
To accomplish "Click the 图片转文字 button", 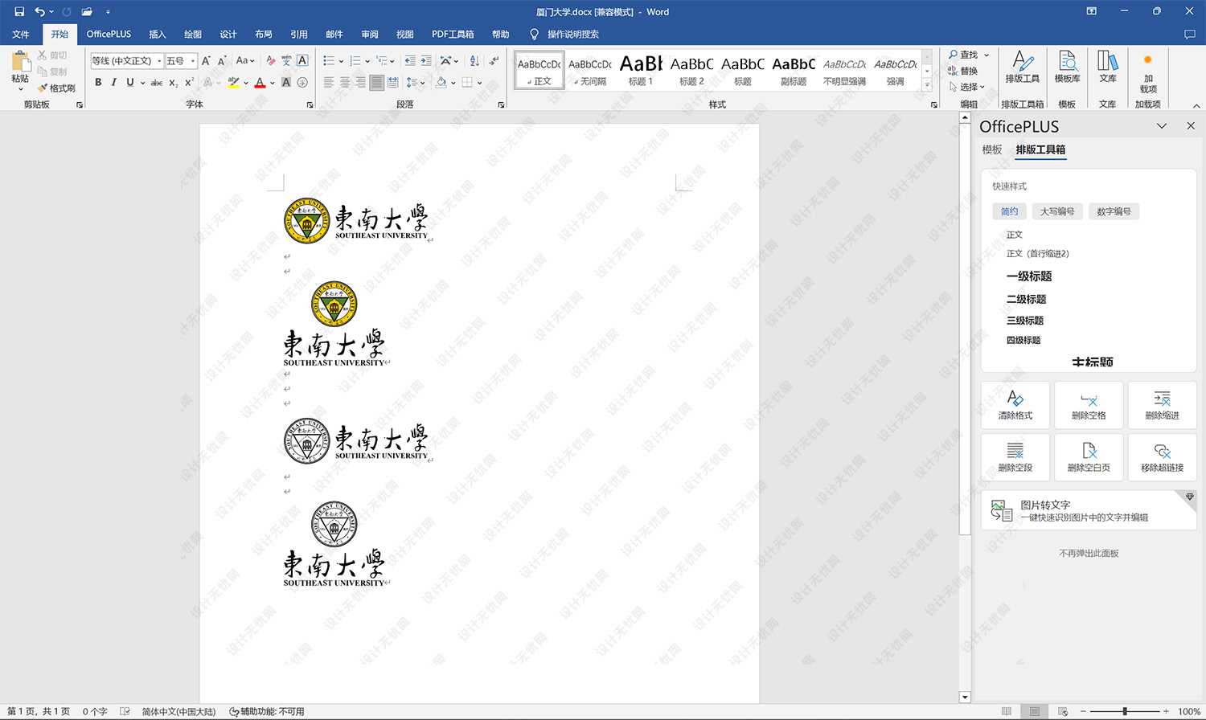I will pyautogui.click(x=1089, y=511).
